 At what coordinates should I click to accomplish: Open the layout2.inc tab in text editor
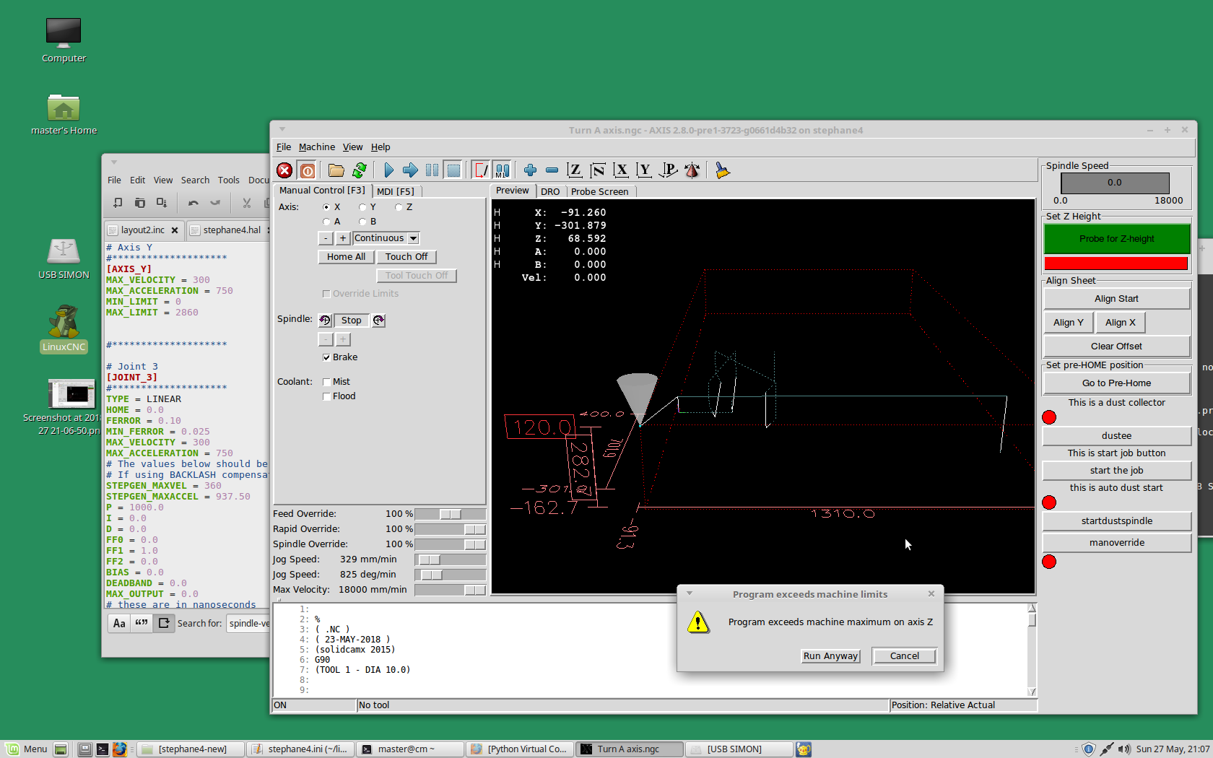point(143,230)
